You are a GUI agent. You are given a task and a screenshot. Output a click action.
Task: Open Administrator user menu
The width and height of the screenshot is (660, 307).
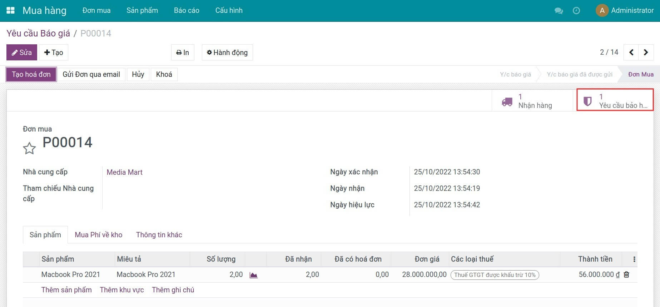[625, 10]
